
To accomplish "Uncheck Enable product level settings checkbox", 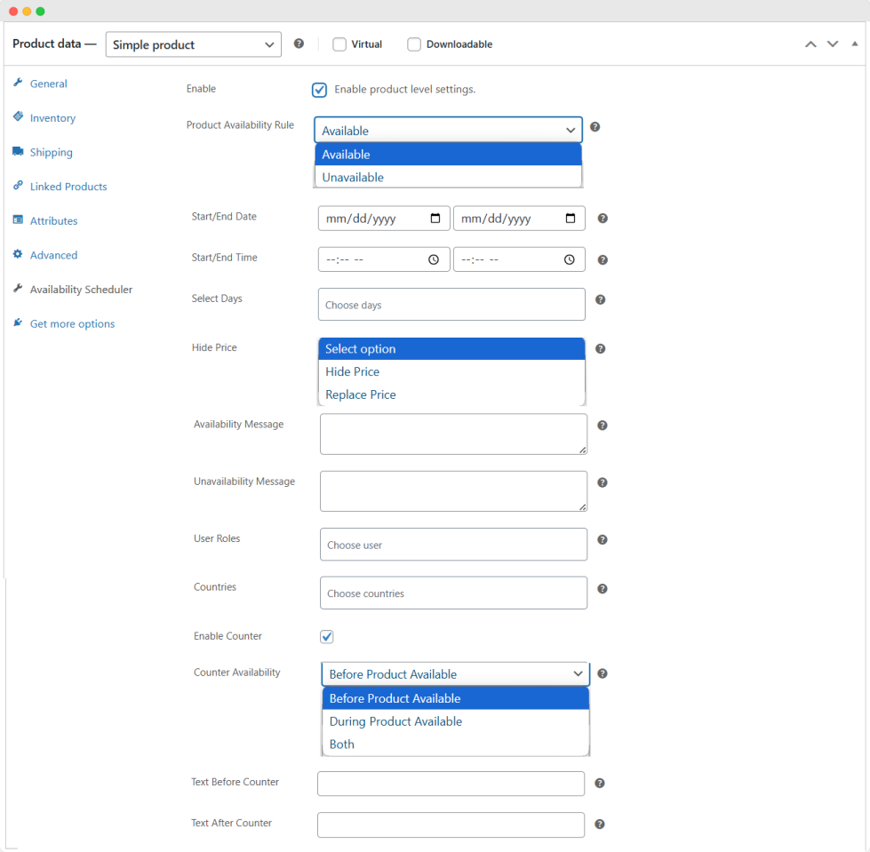I will click(320, 90).
